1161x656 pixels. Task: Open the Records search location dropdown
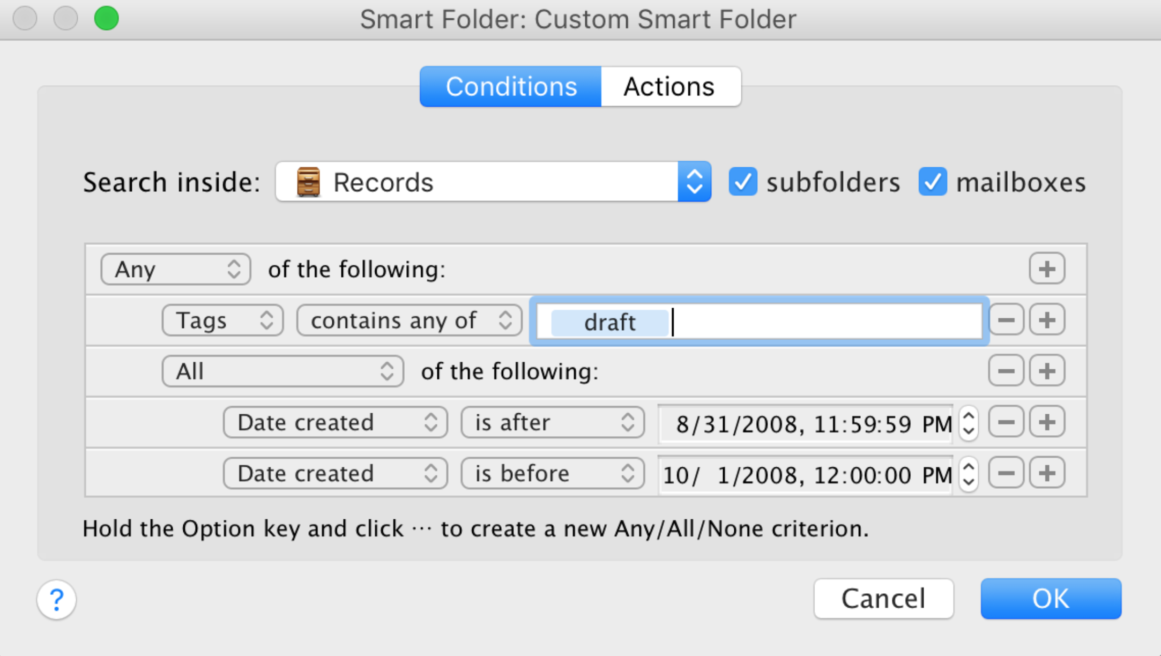(493, 182)
